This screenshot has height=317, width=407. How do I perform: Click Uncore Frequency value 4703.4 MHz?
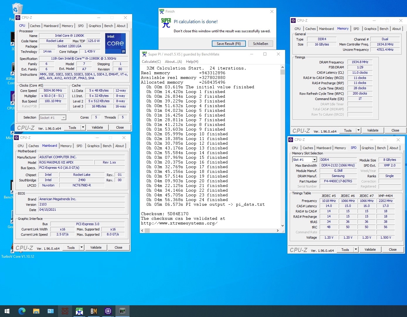385,50
